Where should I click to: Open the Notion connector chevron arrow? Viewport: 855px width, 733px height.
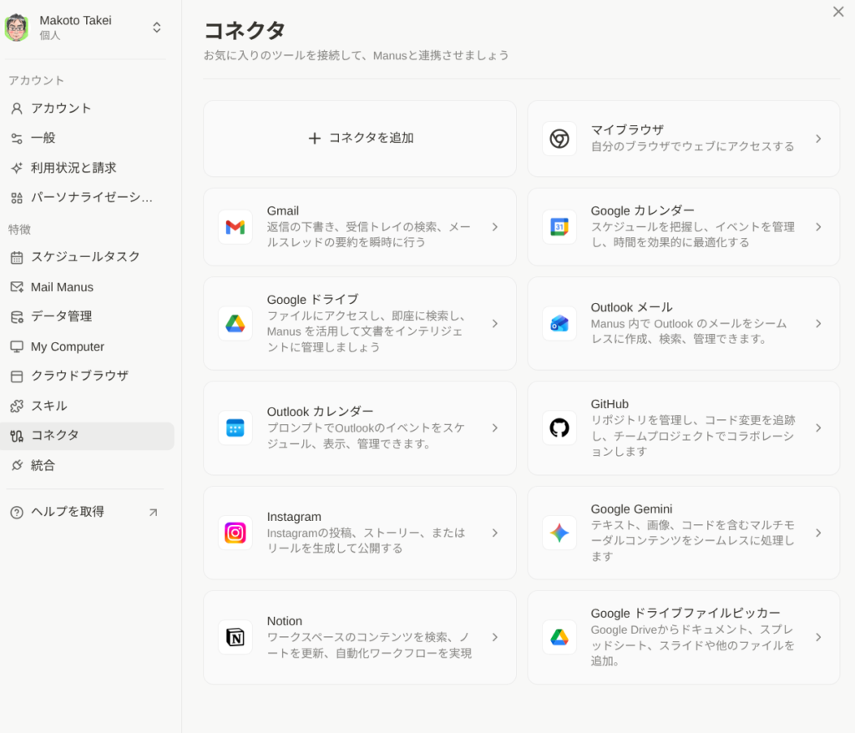[x=494, y=638]
